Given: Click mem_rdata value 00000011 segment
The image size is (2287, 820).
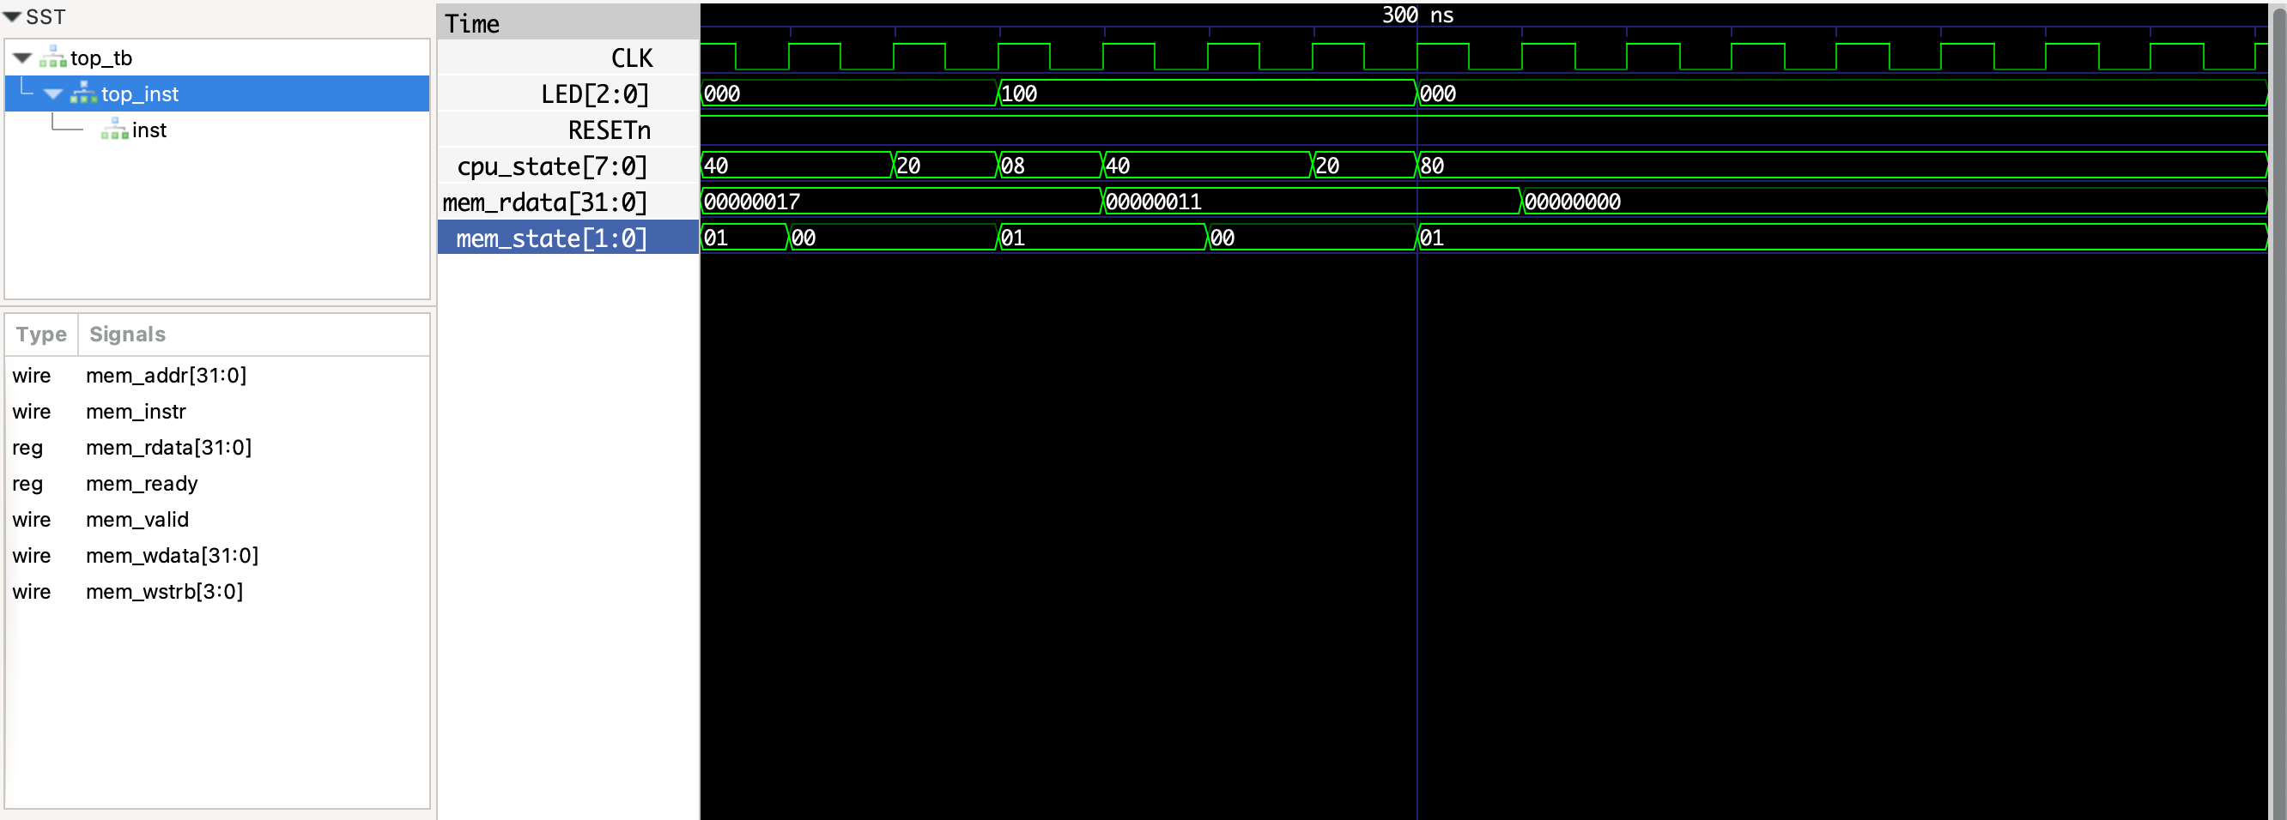Looking at the screenshot, I should [x=1311, y=202].
